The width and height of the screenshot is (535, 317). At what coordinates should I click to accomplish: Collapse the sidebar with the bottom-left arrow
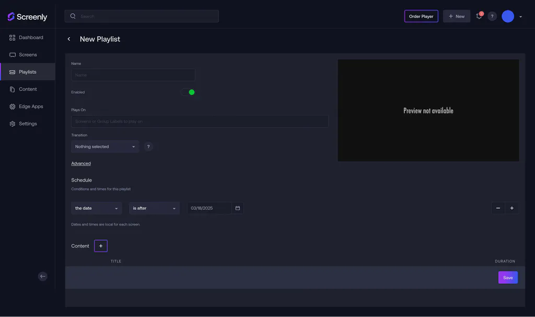pos(42,276)
